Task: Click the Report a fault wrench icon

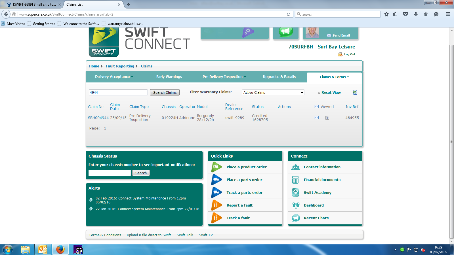Action: pos(216,205)
